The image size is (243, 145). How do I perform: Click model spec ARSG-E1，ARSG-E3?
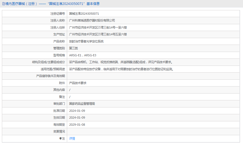(x=83, y=55)
